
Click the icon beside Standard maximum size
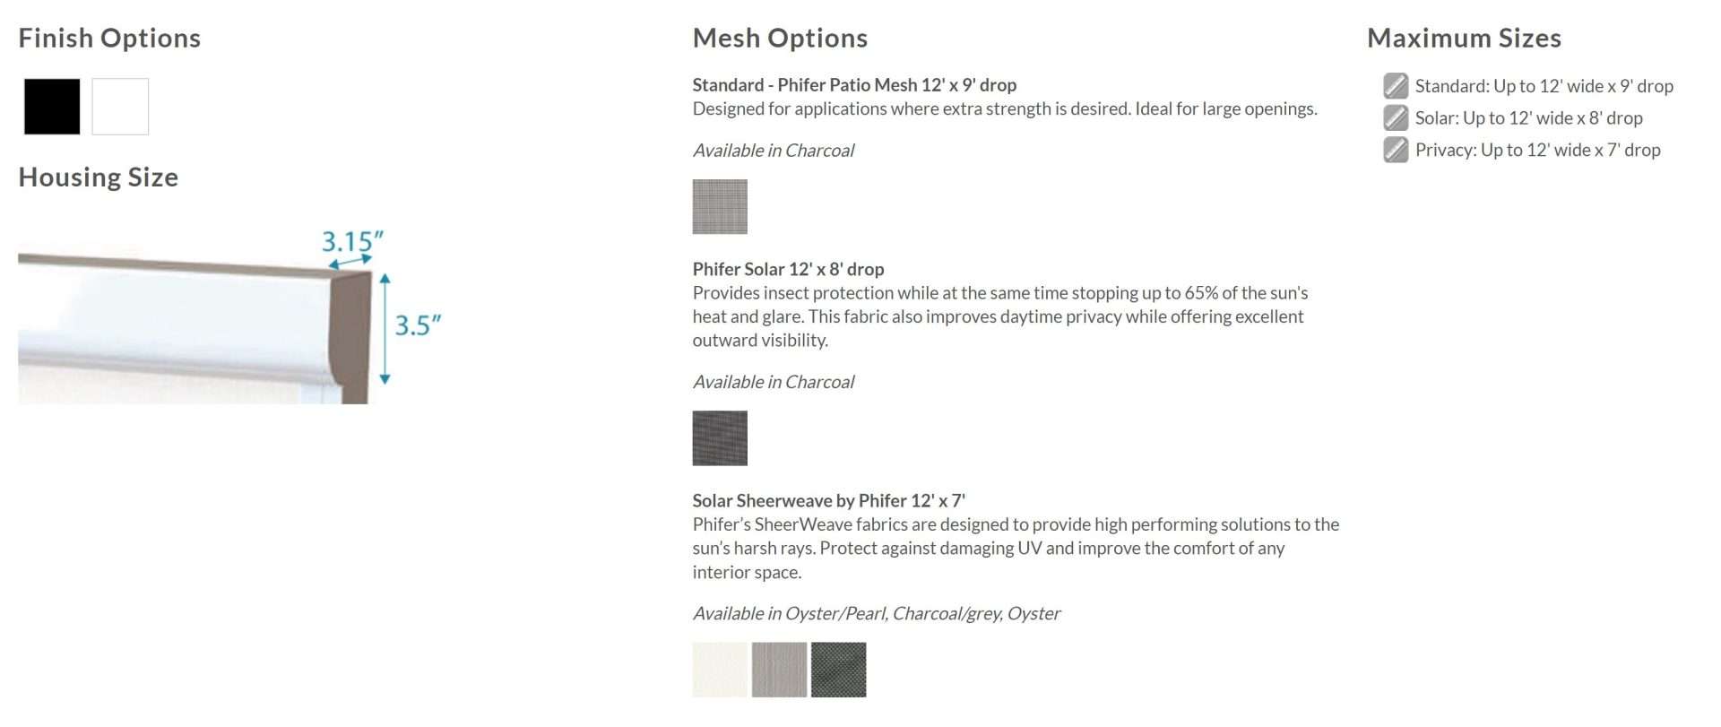[1396, 86]
